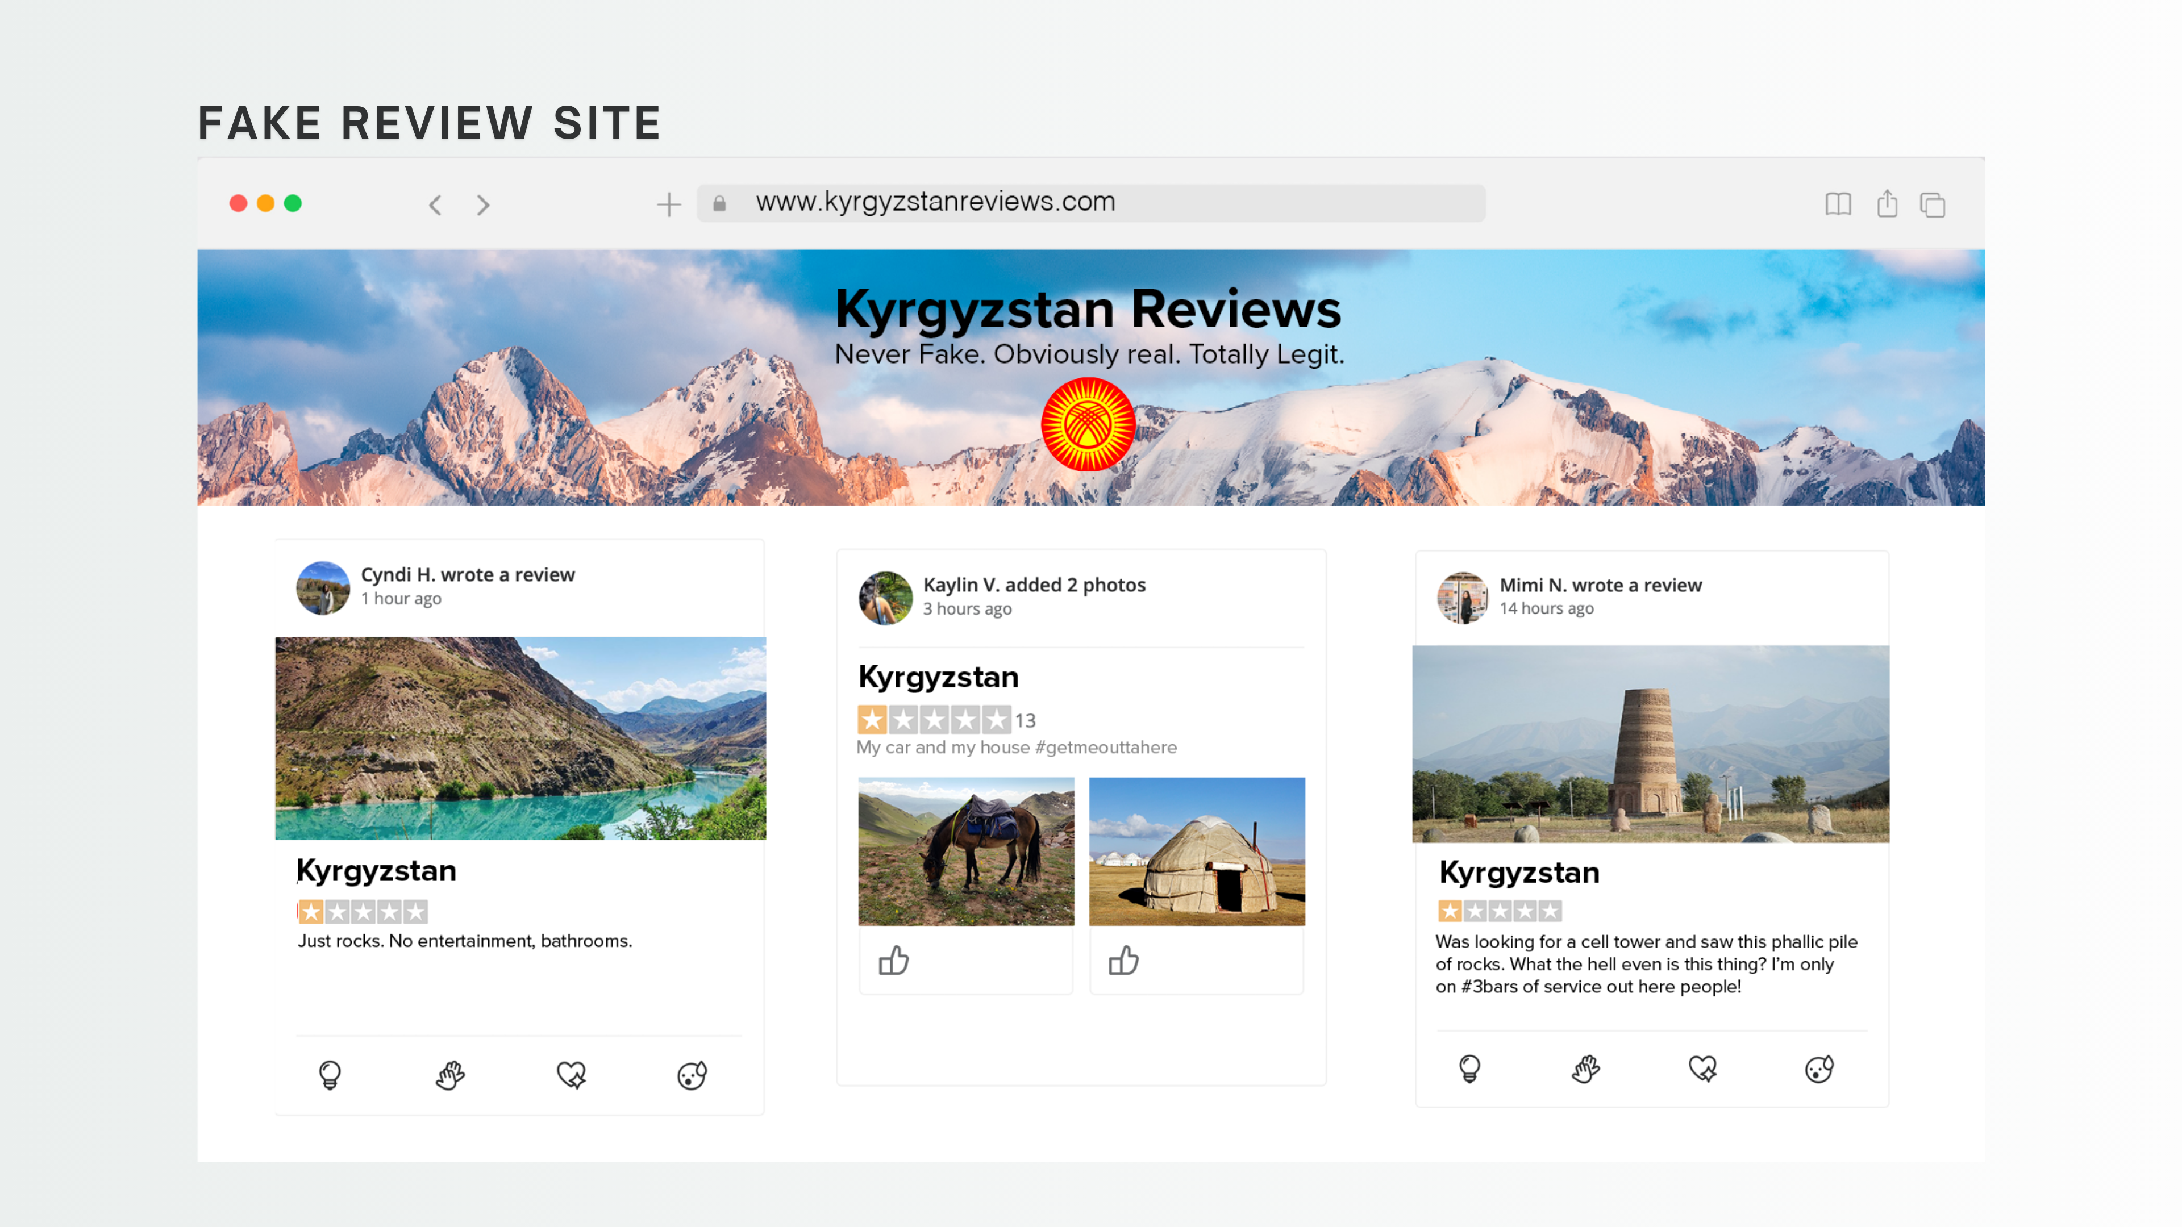2182x1227 pixels.
Task: Click the share icon in toolbar
Action: [1887, 204]
